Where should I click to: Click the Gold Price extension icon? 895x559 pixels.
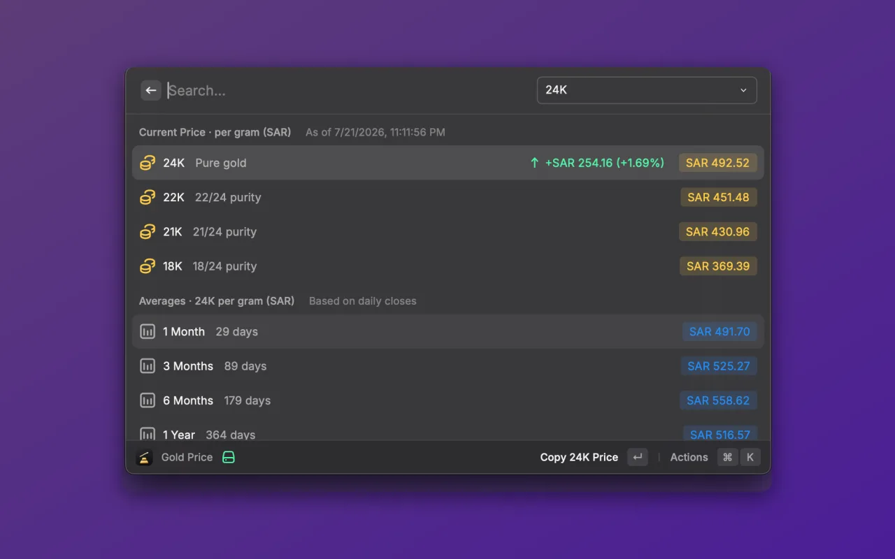[x=144, y=457]
